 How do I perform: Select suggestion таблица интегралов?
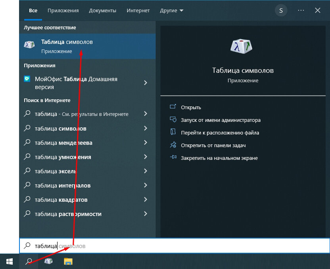coord(87,186)
